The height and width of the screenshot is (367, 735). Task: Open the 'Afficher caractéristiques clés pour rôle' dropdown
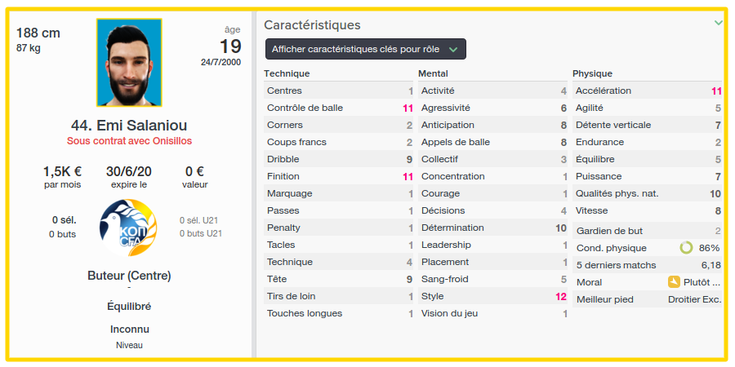click(366, 49)
